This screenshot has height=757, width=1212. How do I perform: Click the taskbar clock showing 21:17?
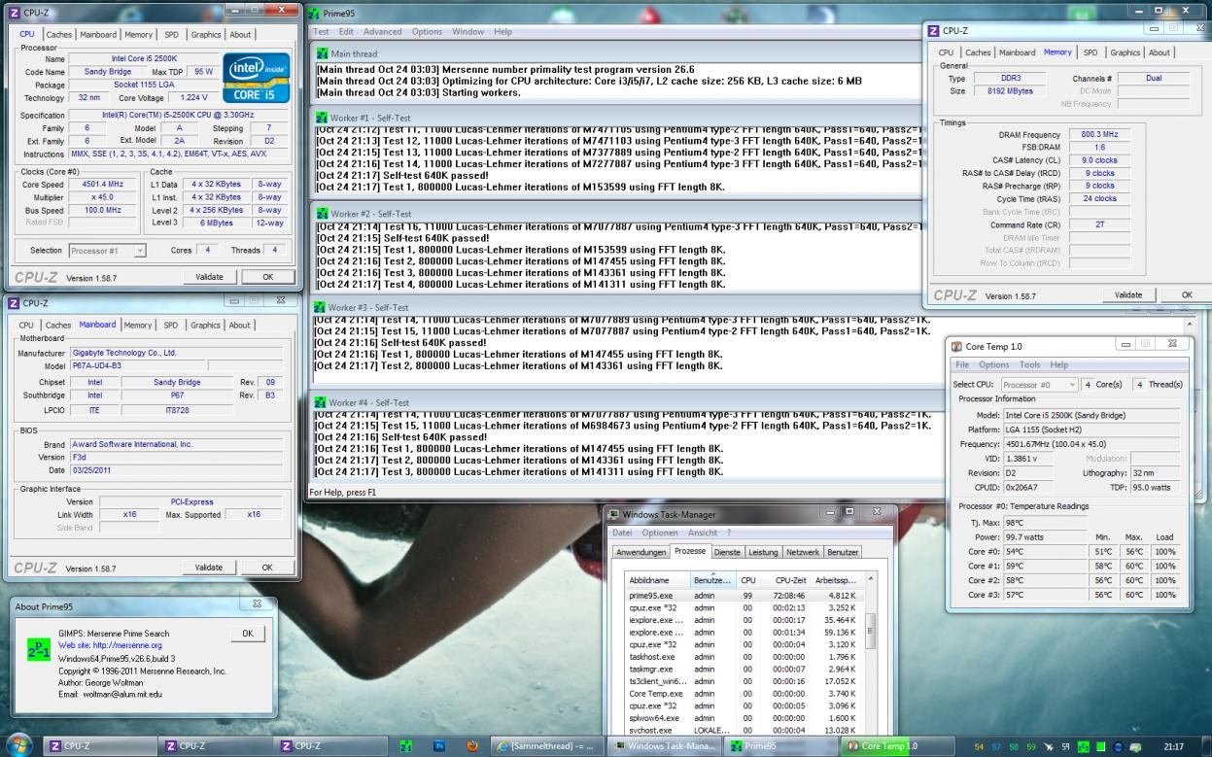pos(1173,746)
